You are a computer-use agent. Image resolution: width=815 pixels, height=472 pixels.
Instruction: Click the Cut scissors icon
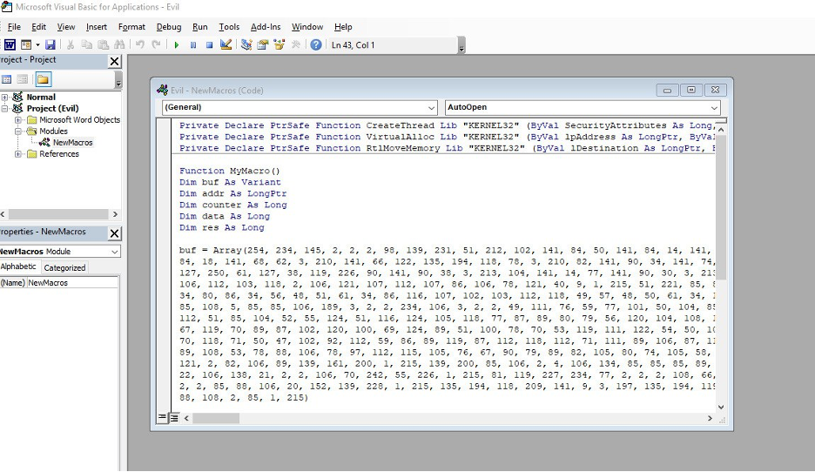71,44
